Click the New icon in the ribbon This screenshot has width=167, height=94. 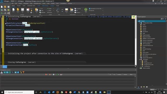[13, 10]
